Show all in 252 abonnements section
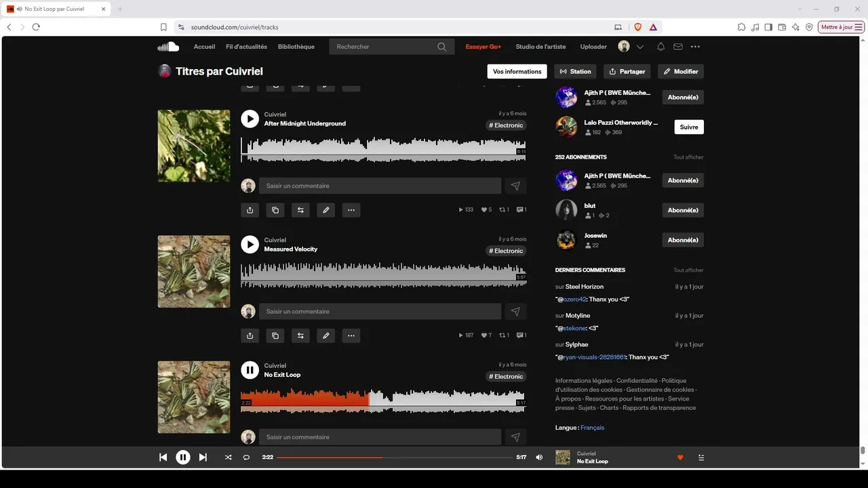 point(688,157)
